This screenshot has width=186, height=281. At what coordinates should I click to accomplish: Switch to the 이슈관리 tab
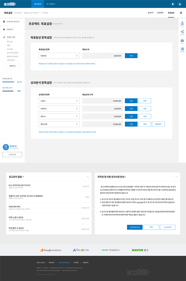(x=160, y=13)
